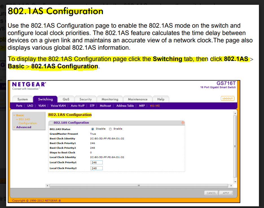The image size is (264, 208).
Task: Open the Address Table submenu item
Action: point(125,106)
